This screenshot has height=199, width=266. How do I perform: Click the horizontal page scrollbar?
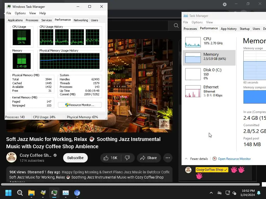130,184
